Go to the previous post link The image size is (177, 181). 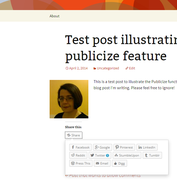(x=103, y=176)
